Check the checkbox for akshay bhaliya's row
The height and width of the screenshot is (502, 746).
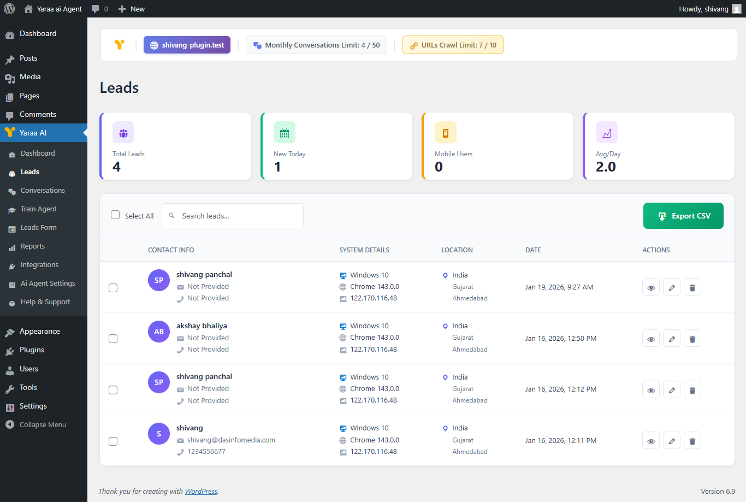point(113,338)
